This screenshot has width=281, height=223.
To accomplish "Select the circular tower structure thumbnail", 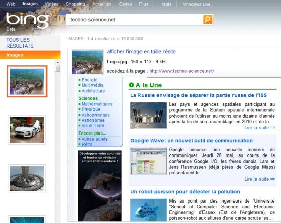I will click(x=27, y=179).
